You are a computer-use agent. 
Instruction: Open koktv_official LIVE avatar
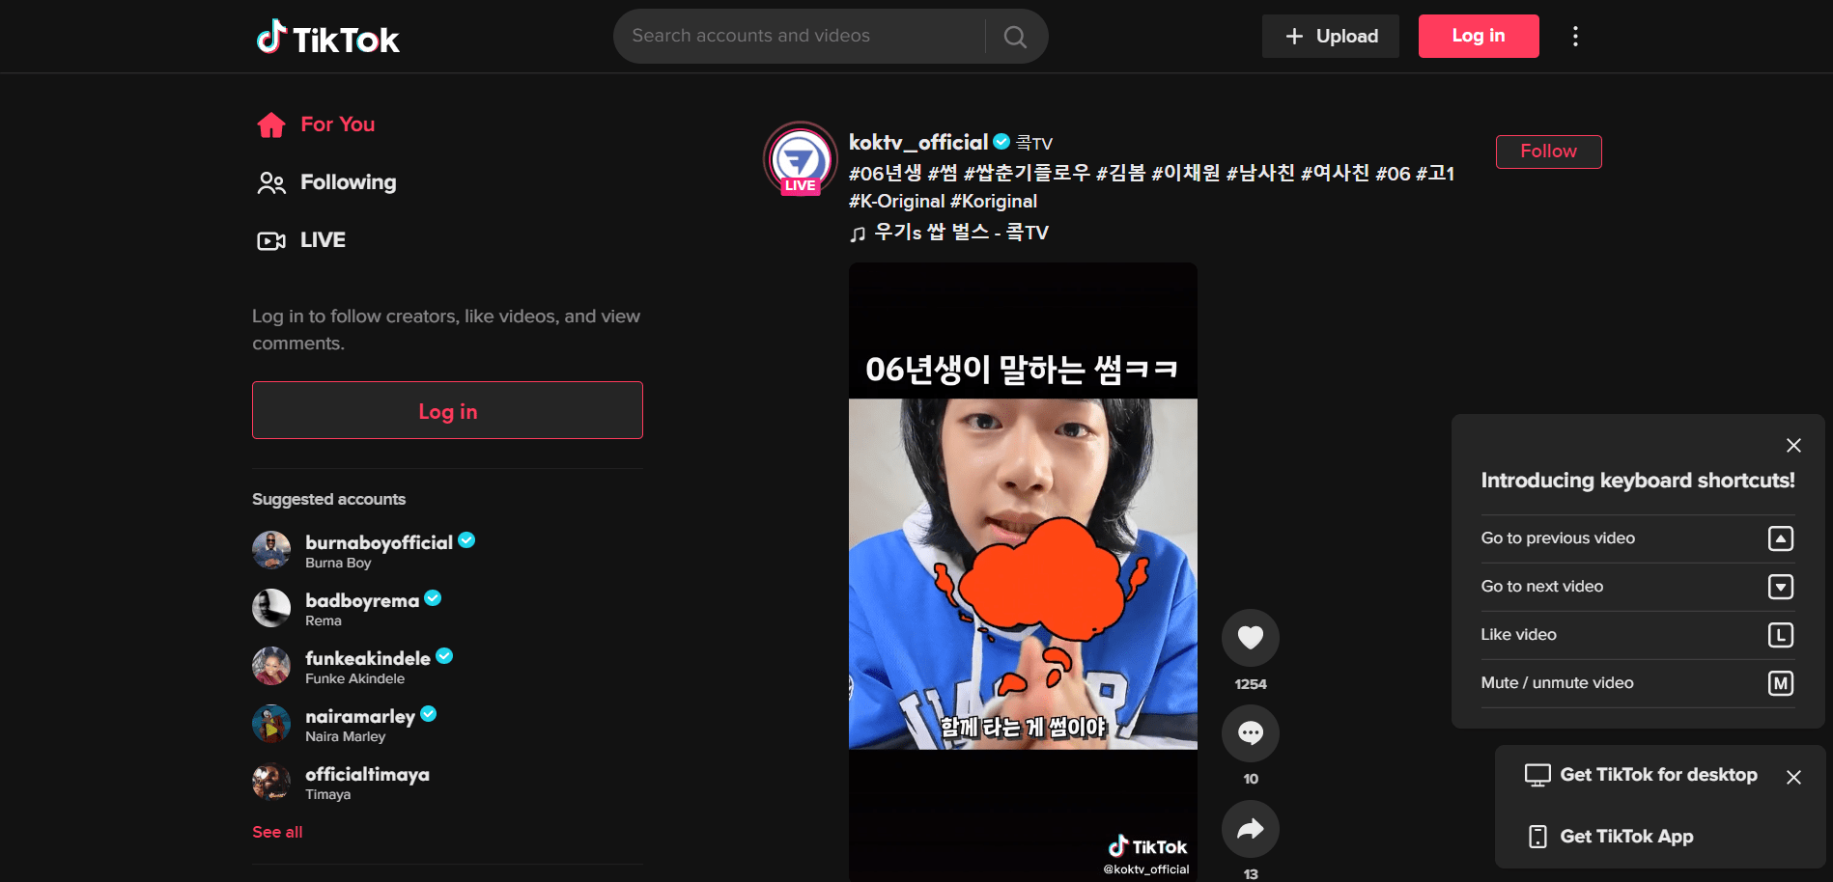pyautogui.click(x=800, y=158)
